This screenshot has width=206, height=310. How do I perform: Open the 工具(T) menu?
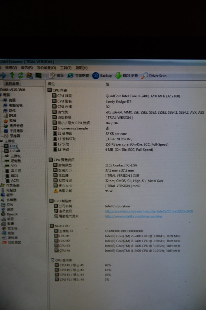click(x=66, y=68)
